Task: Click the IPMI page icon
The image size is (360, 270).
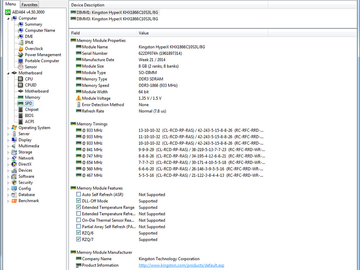Action: point(21,43)
